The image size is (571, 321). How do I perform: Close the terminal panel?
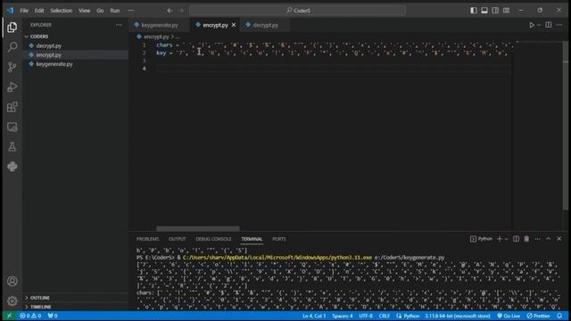pos(559,239)
